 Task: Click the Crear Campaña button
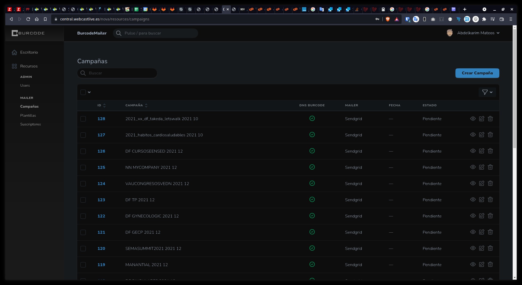pyautogui.click(x=477, y=73)
